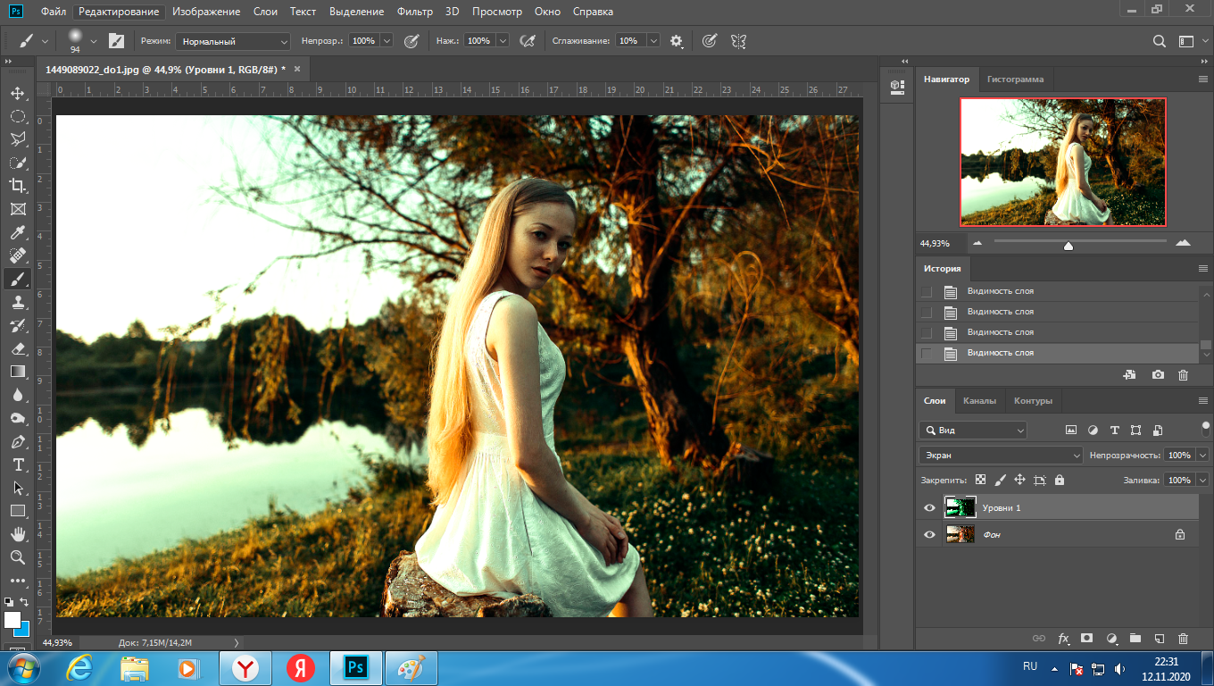Select the Blur tool

[18, 395]
